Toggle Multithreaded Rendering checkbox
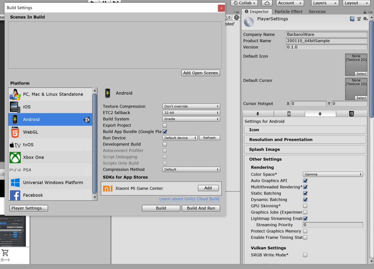This screenshot has width=374, height=269. click(x=305, y=187)
